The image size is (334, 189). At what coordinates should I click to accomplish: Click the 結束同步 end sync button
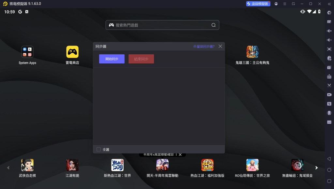click(x=141, y=59)
